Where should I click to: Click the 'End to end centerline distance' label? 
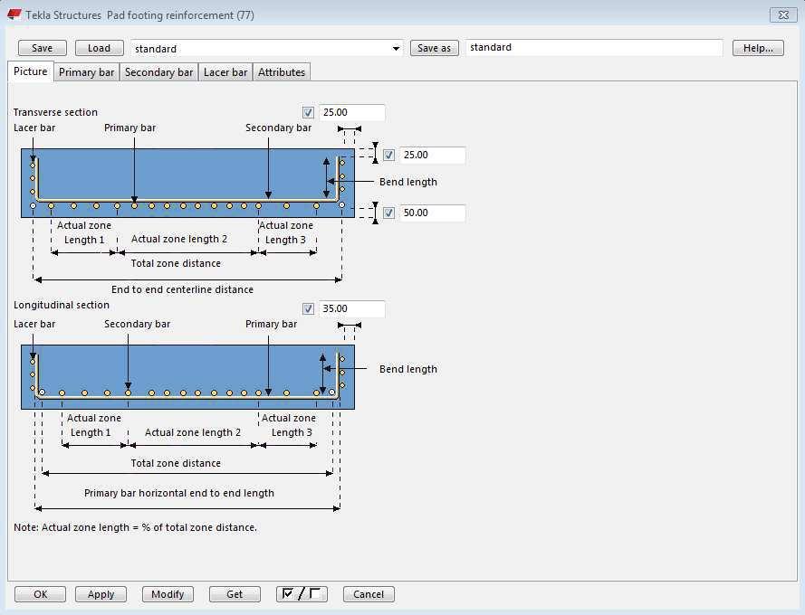[182, 289]
